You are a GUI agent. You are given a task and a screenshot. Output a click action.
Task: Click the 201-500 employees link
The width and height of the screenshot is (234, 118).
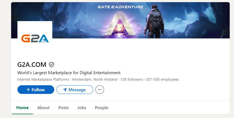coord(162,80)
